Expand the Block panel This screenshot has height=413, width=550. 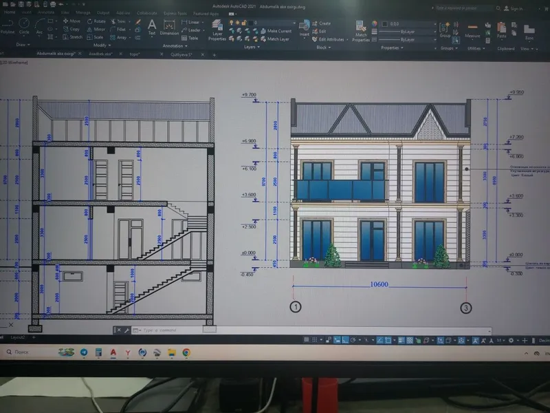323,47
